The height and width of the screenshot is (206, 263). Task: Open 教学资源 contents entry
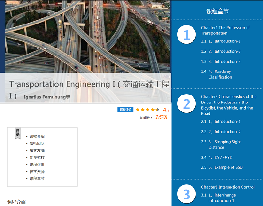(x=37, y=172)
